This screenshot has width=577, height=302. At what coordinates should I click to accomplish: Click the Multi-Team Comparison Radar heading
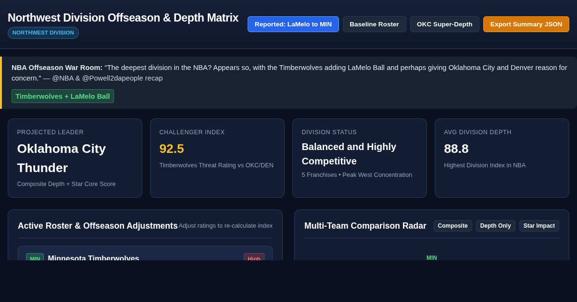click(365, 226)
